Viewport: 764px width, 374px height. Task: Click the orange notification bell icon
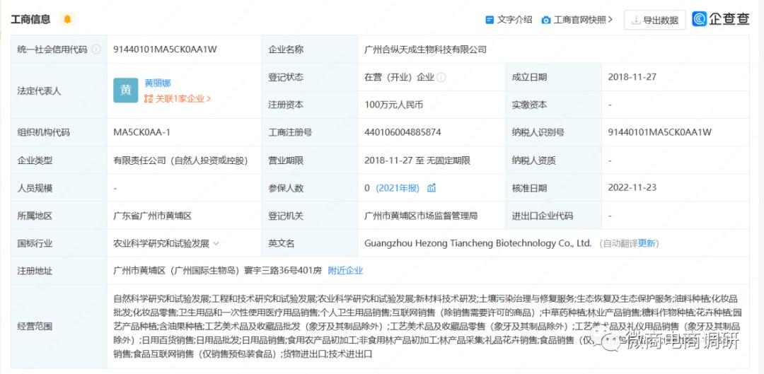click(67, 20)
